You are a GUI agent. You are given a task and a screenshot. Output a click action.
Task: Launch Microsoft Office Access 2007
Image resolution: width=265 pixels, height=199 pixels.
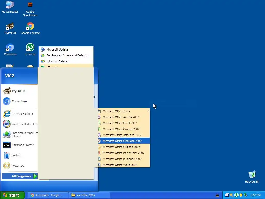click(x=124, y=117)
